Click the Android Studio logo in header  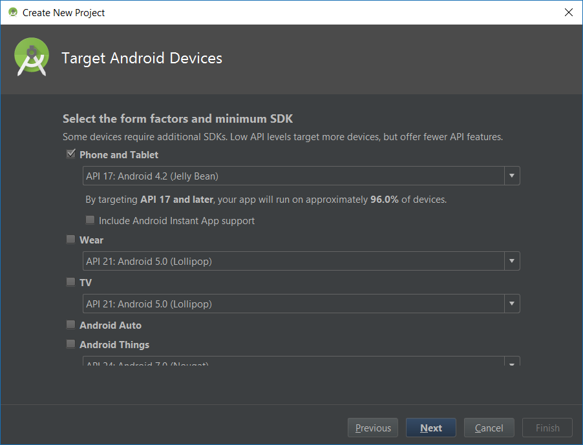32,57
